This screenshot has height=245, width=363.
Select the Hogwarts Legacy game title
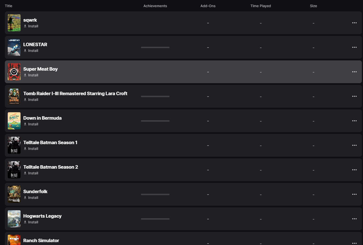pyautogui.click(x=43, y=216)
